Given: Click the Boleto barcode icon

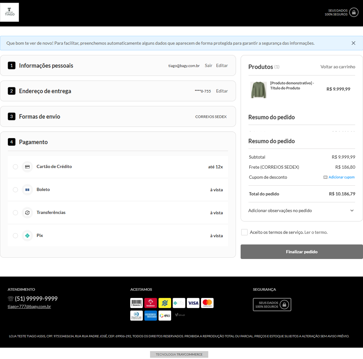Looking at the screenshot, I should pos(27,190).
